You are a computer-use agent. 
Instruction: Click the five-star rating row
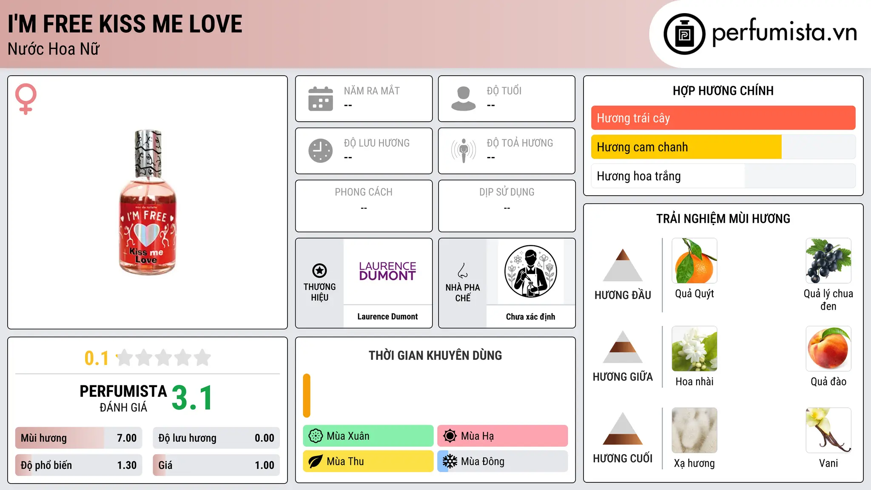pyautogui.click(x=164, y=358)
